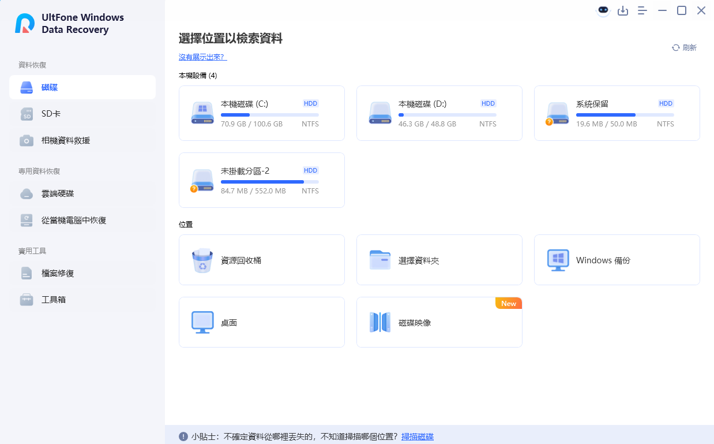Viewport: 714px width, 444px height.
Task: Open the chatbot assistant icon
Action: point(603,10)
